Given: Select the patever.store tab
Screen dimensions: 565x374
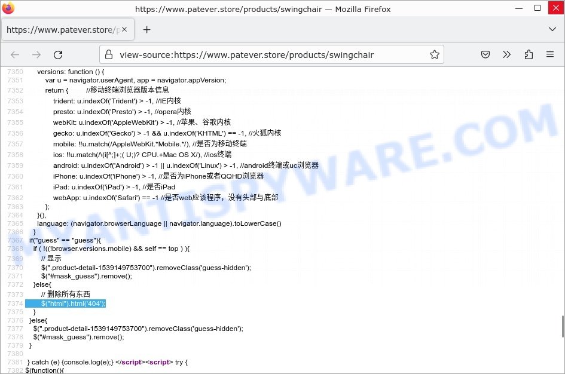Looking at the screenshot, I should 68,29.
